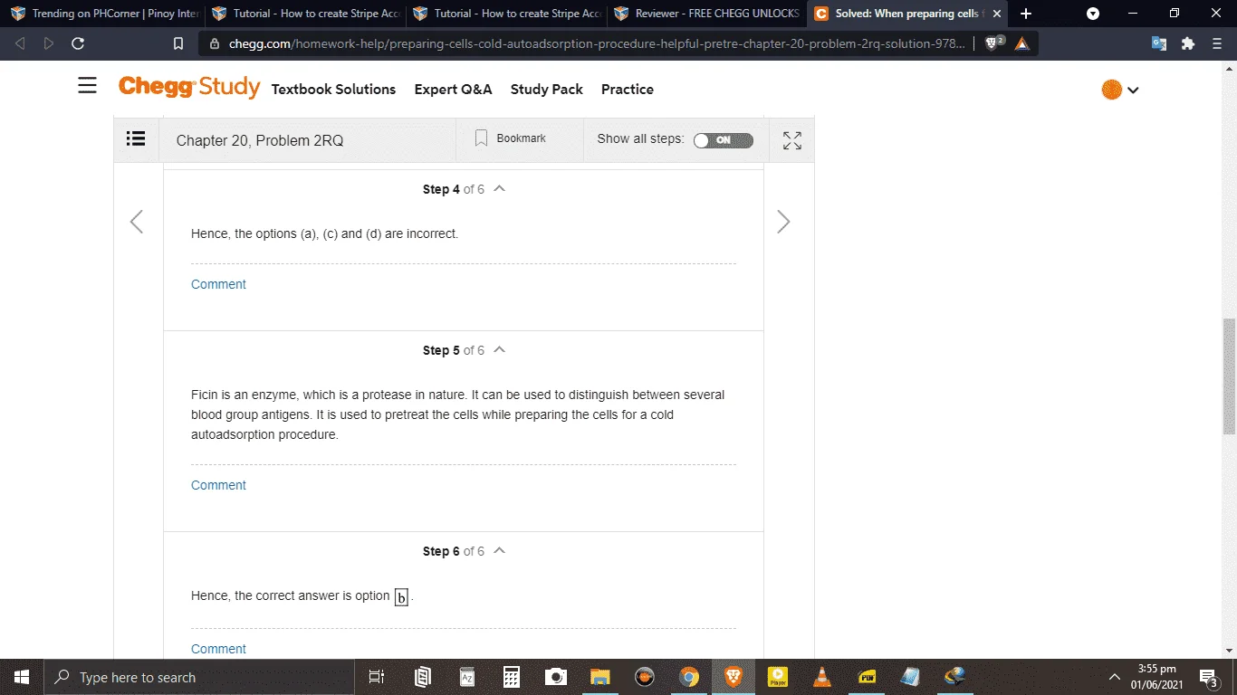Click the orange user avatar

1111,90
